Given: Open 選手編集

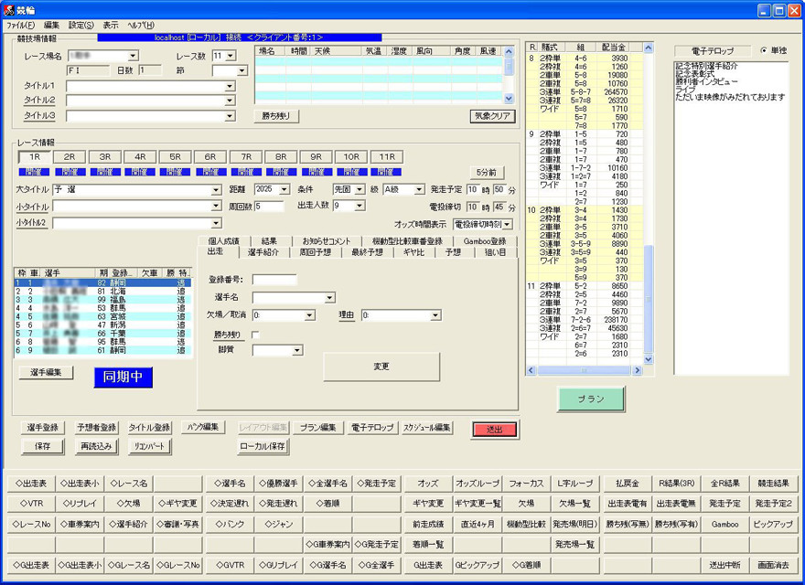Looking at the screenshot, I should tap(46, 373).
